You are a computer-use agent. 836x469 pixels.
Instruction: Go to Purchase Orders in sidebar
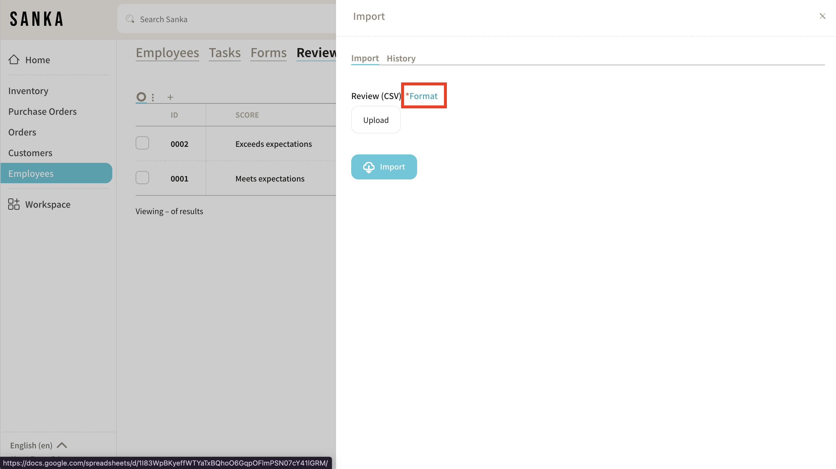click(x=42, y=111)
